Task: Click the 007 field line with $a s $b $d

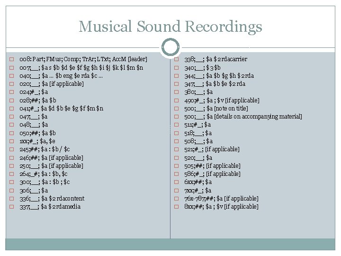Action: coord(81,68)
